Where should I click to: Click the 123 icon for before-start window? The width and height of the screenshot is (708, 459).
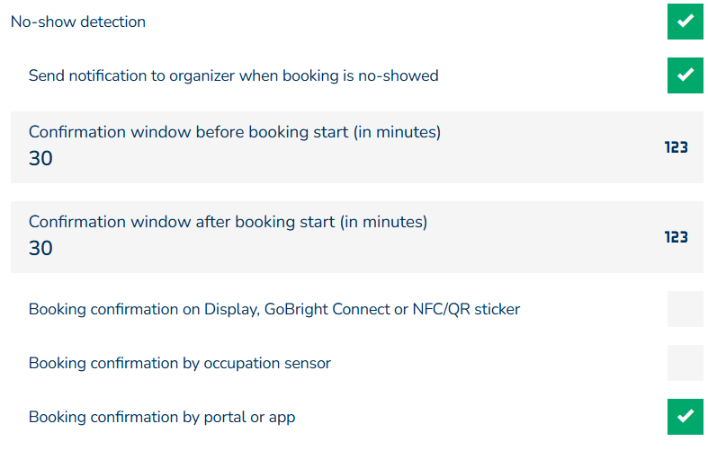point(676,147)
